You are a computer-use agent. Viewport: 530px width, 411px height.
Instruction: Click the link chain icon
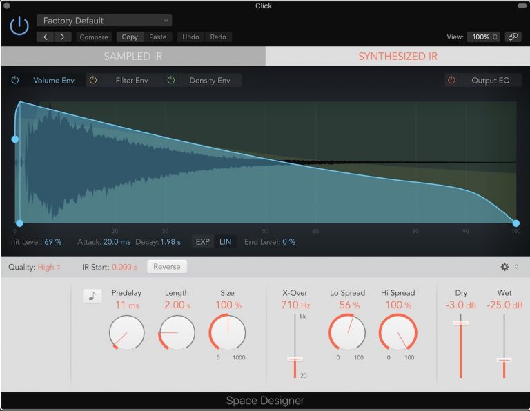point(513,37)
